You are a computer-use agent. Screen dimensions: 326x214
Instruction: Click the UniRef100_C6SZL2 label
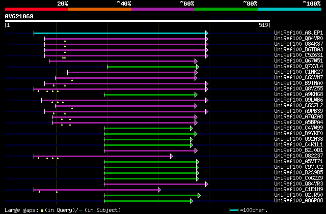(298, 105)
